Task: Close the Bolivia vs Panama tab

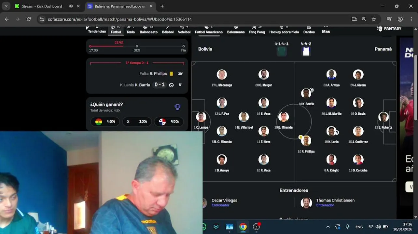Action: [151, 6]
